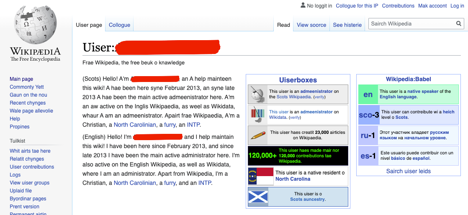Click the North Carolina flag image

[x=260, y=176]
